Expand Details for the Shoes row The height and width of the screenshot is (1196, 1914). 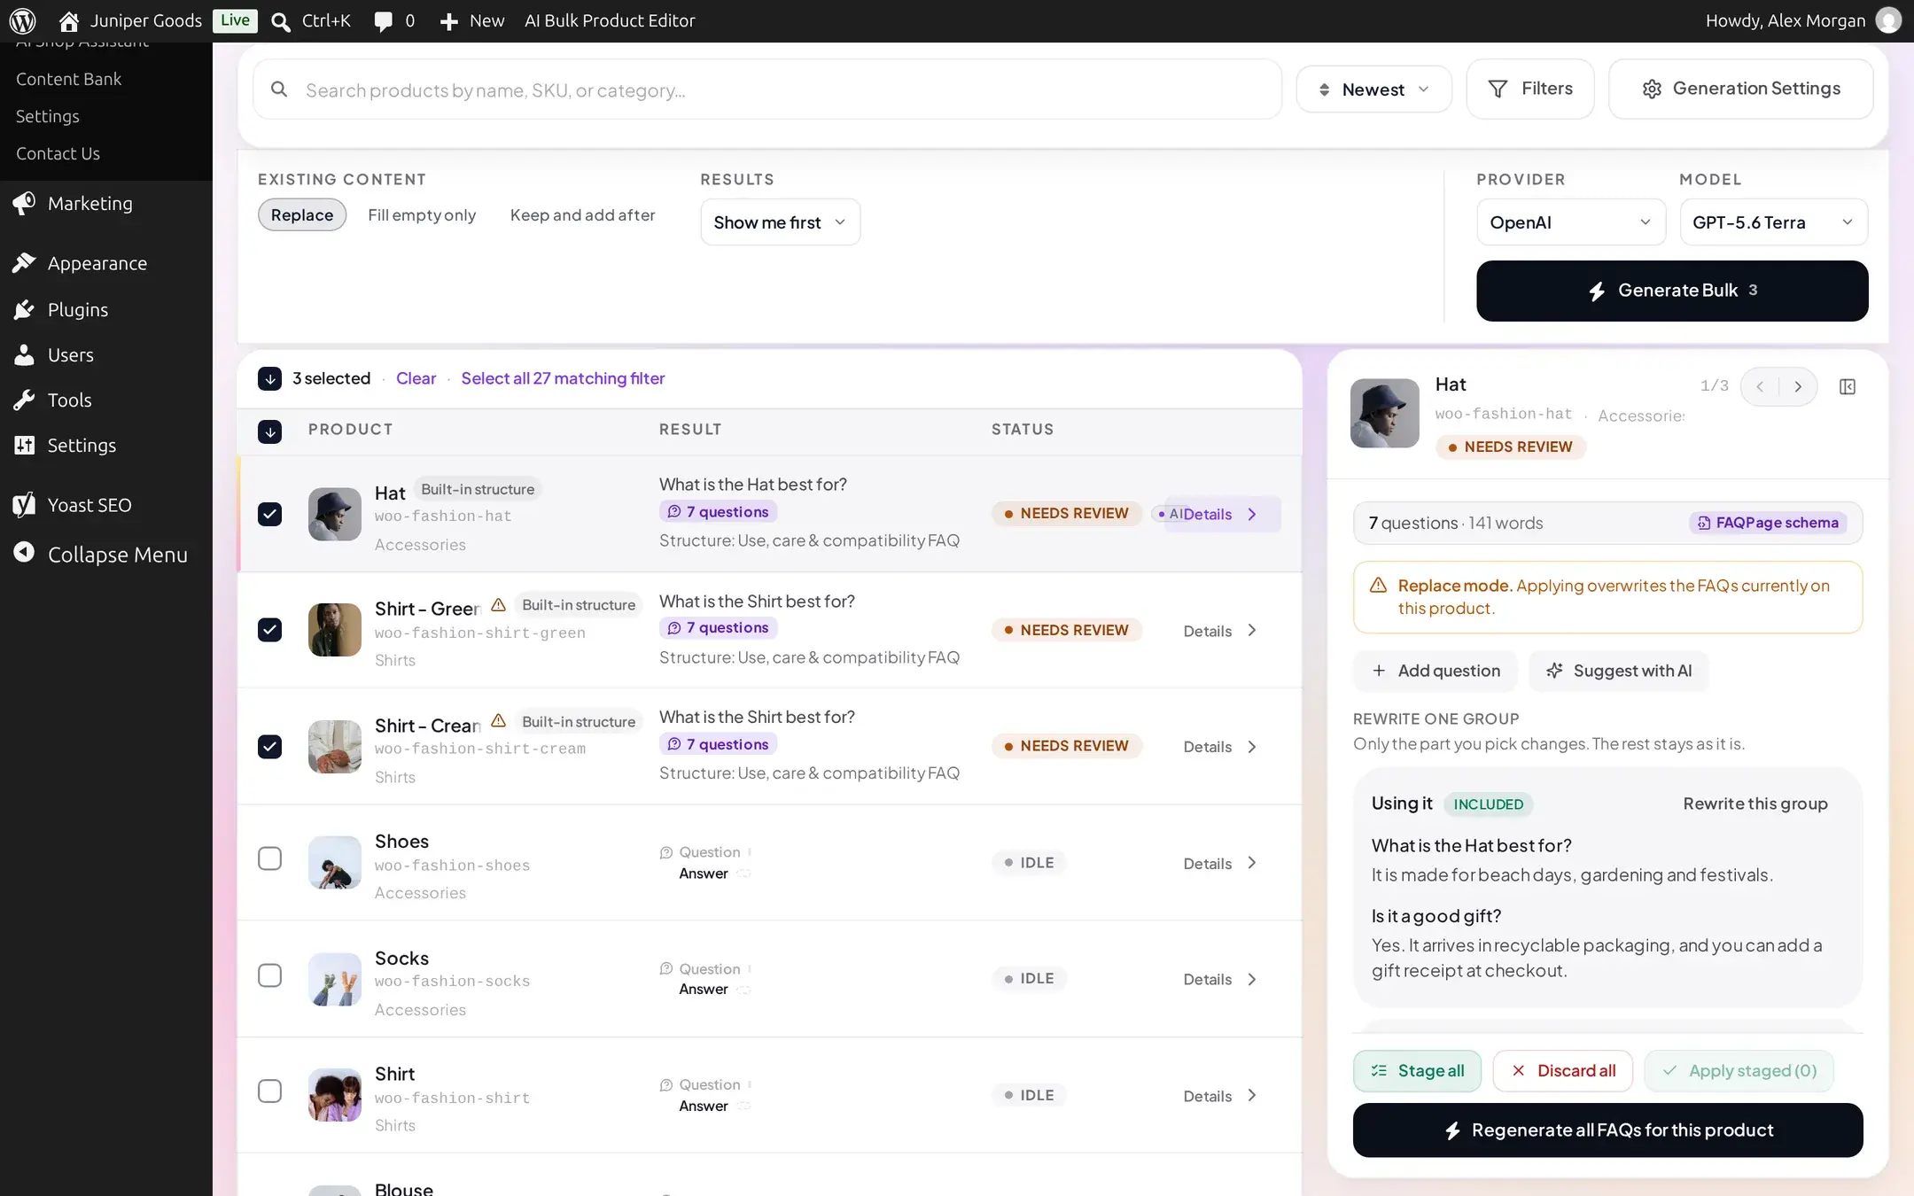tap(1220, 863)
